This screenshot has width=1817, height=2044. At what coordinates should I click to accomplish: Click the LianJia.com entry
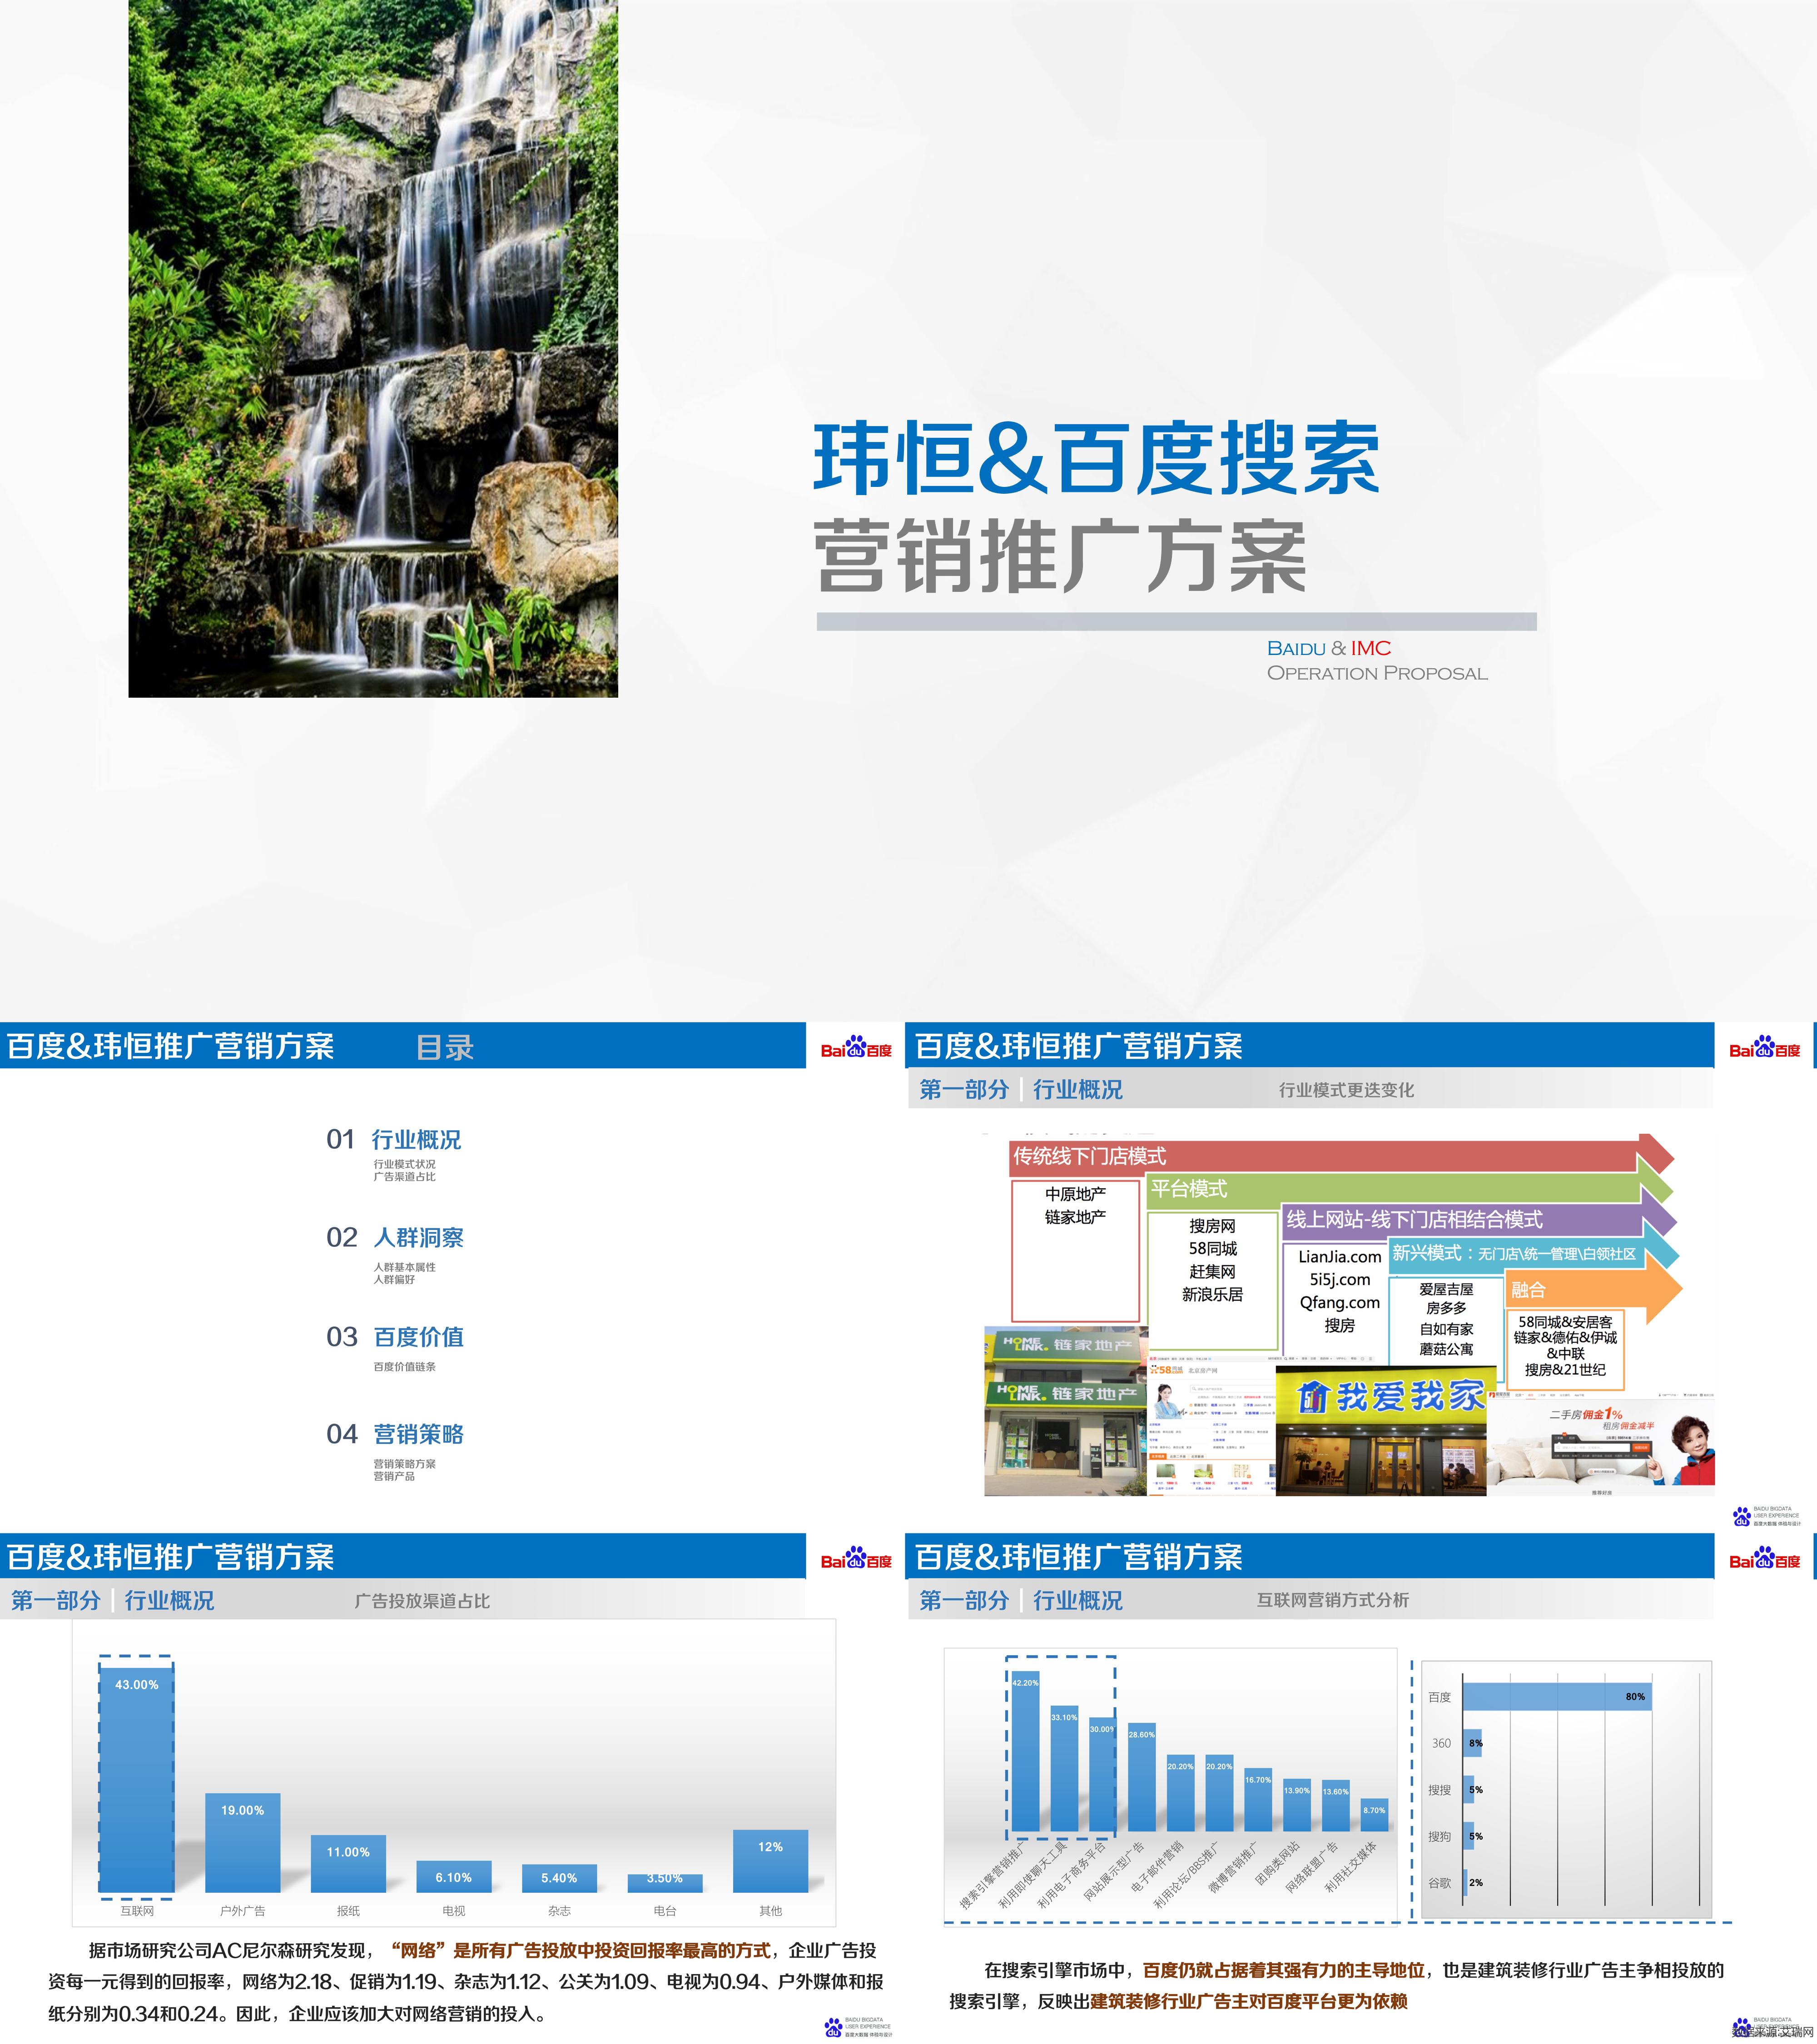[1339, 1256]
